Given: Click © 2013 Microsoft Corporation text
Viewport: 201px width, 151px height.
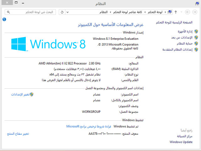Looking at the screenshot, I should coord(118,44).
